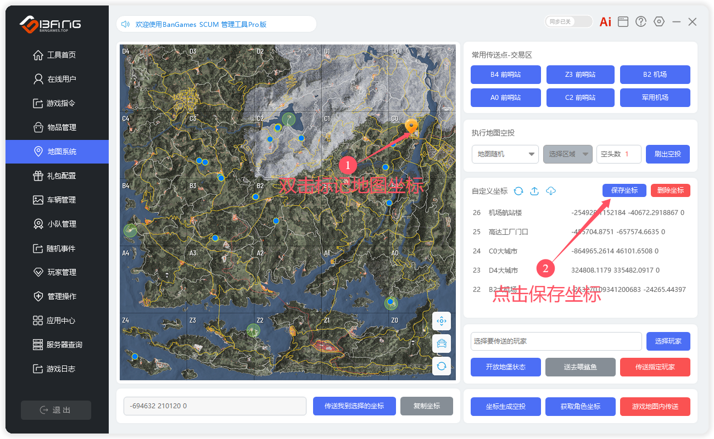Click the cloud upload coordinates icon
The width and height of the screenshot is (714, 439).
click(x=534, y=191)
